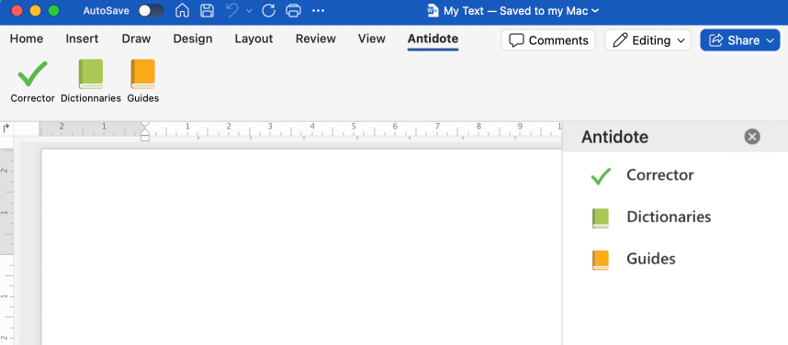Image resolution: width=788 pixels, height=345 pixels.
Task: Close the Antidote side pane
Action: coord(752,137)
